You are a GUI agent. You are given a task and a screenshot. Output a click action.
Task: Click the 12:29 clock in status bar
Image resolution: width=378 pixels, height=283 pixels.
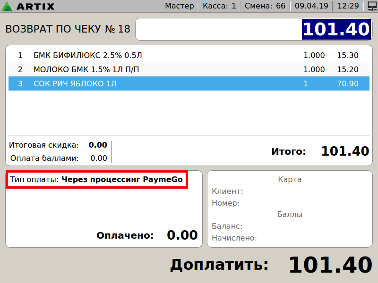(348, 6)
